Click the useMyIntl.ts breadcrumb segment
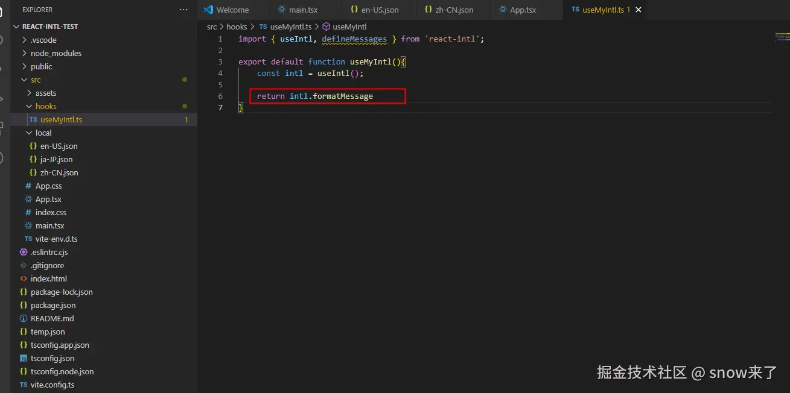 [x=290, y=27]
